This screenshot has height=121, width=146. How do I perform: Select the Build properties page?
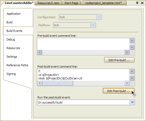click(9, 22)
